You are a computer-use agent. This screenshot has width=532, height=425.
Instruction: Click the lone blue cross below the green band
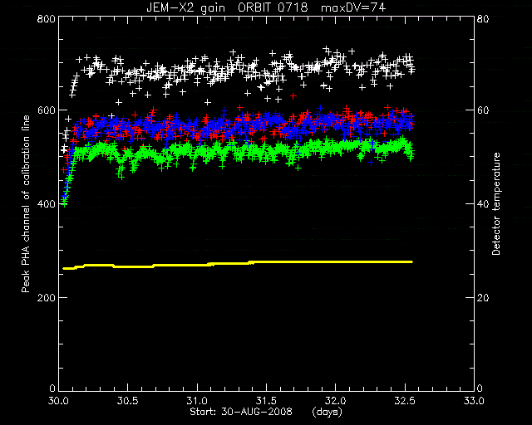tap(372, 163)
